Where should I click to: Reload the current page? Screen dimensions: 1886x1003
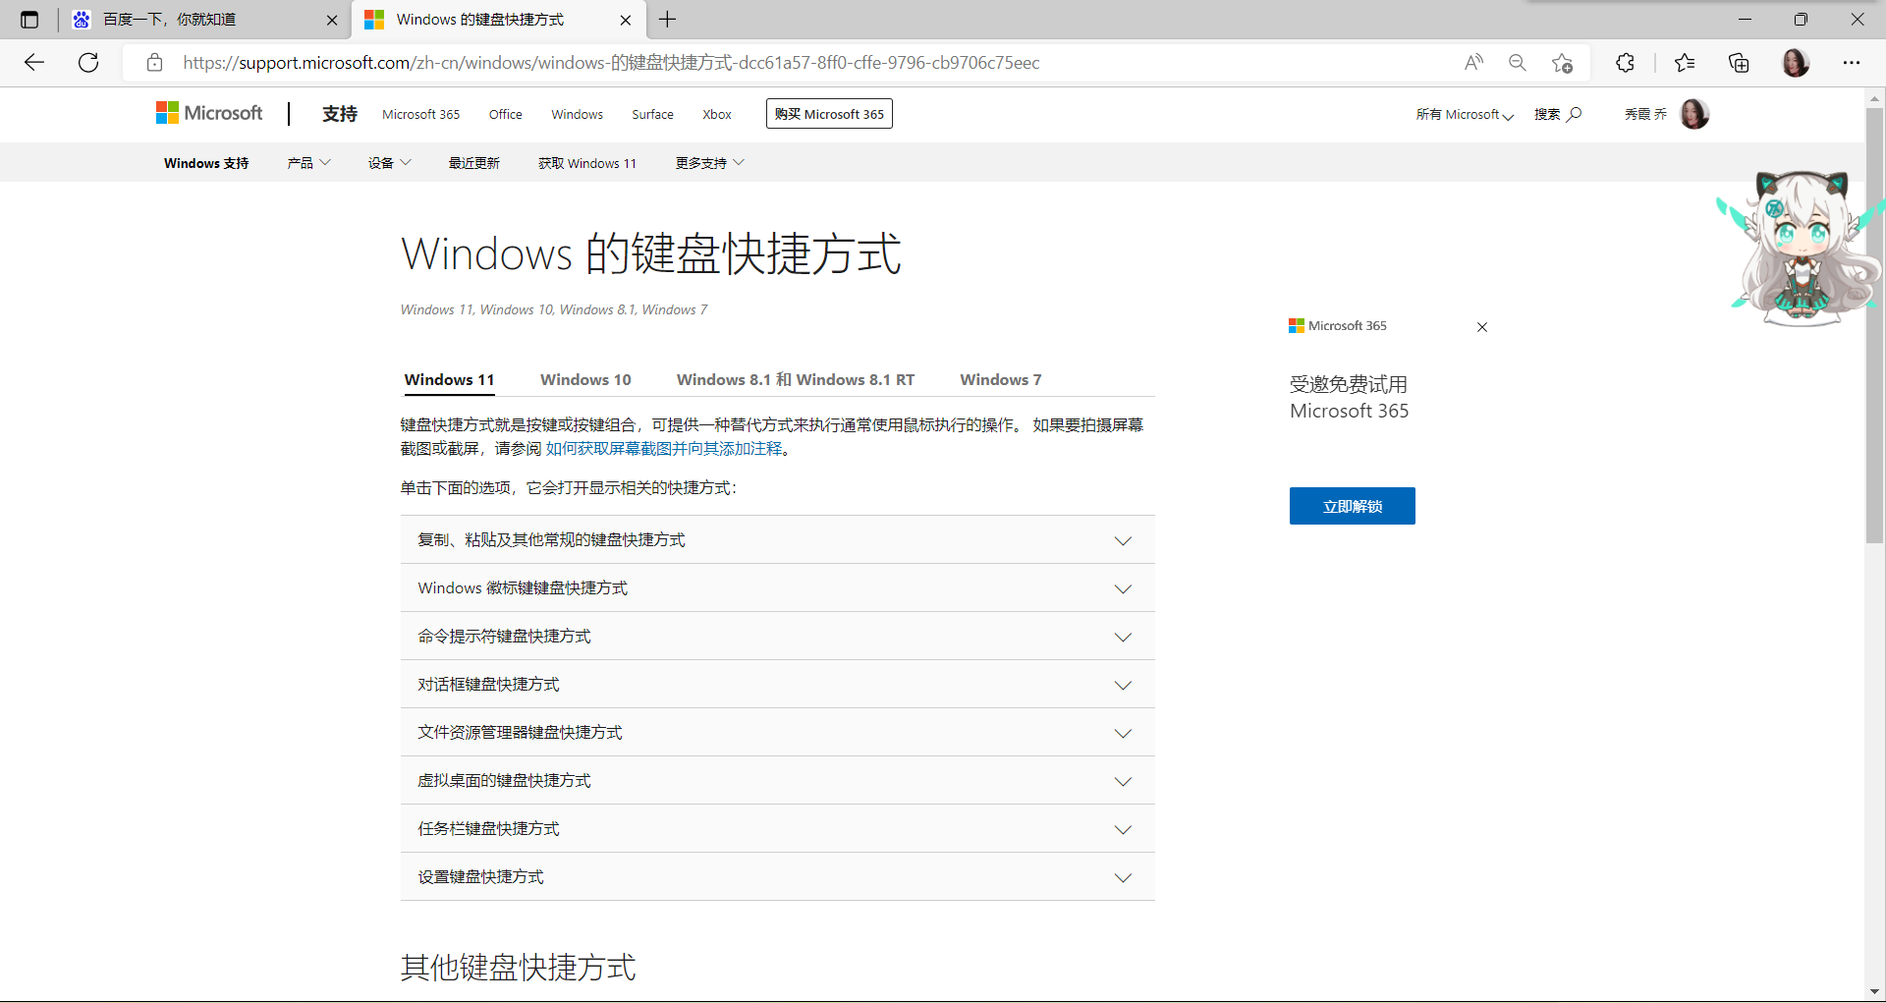tap(88, 63)
